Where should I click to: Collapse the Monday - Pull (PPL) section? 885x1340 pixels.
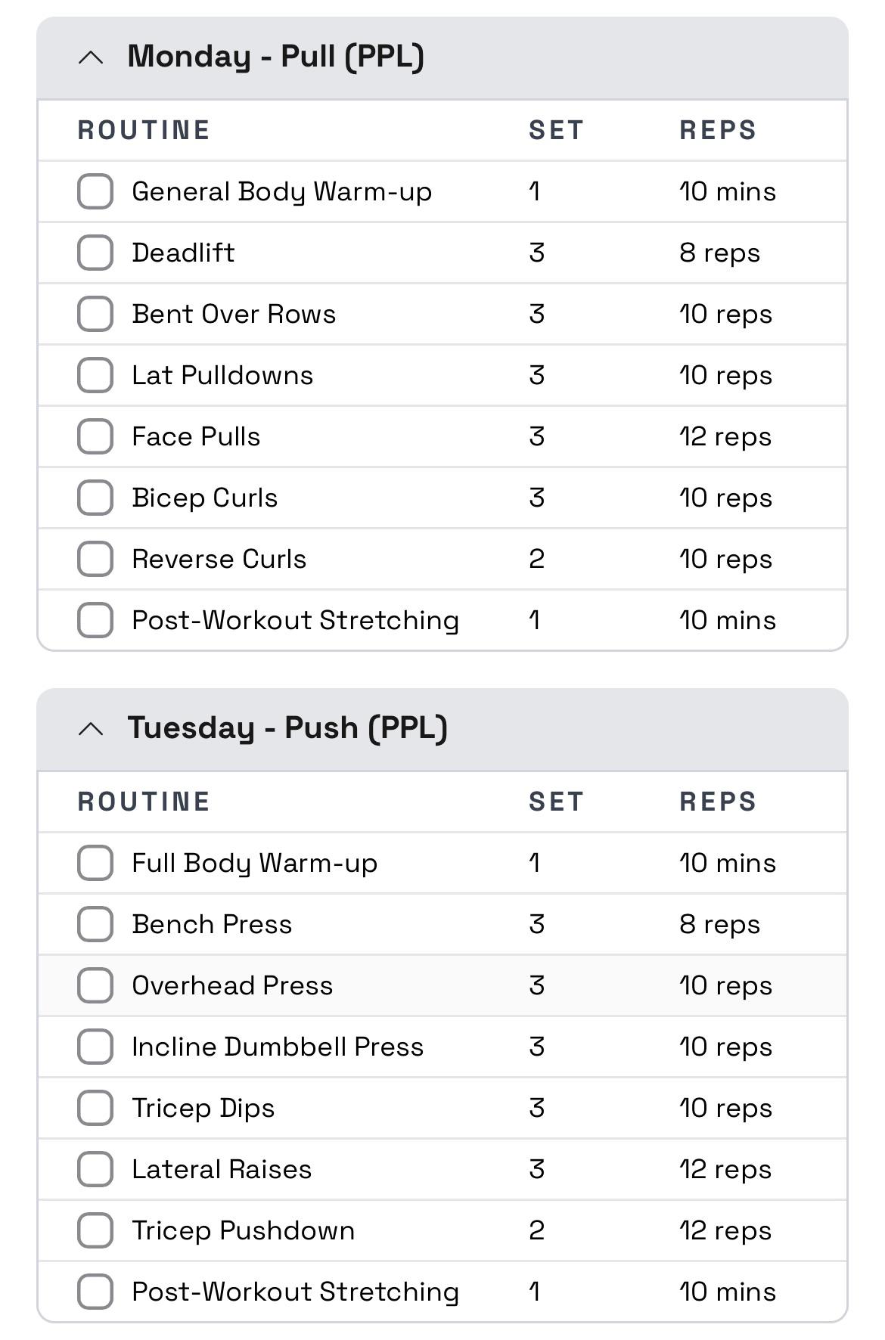click(x=91, y=57)
